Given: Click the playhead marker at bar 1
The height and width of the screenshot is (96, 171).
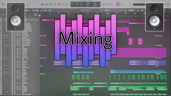Looking at the screenshot, I should pos(39,16).
